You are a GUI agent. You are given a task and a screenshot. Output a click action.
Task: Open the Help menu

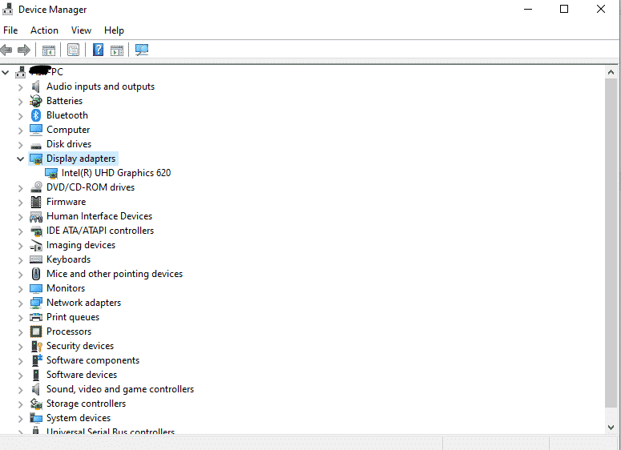(x=114, y=30)
